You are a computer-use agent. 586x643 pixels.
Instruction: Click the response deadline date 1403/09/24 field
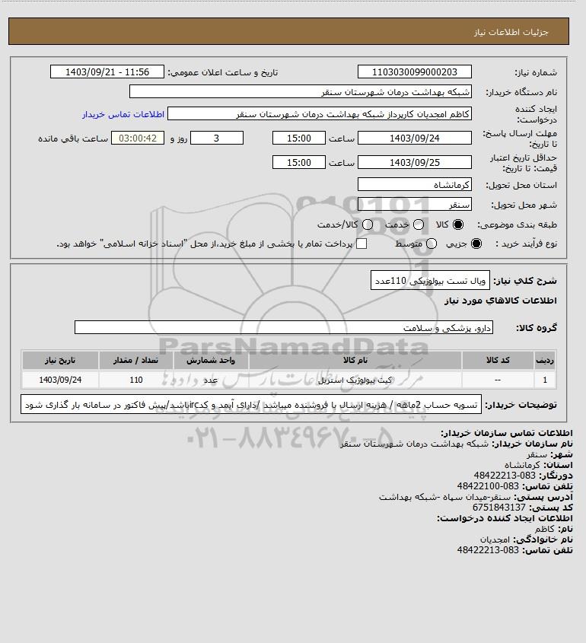point(415,138)
